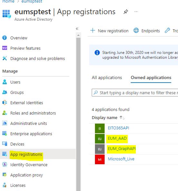Click the Roles and administrators icon
Image resolution: width=178 pixels, height=191 pixels.
5,113
